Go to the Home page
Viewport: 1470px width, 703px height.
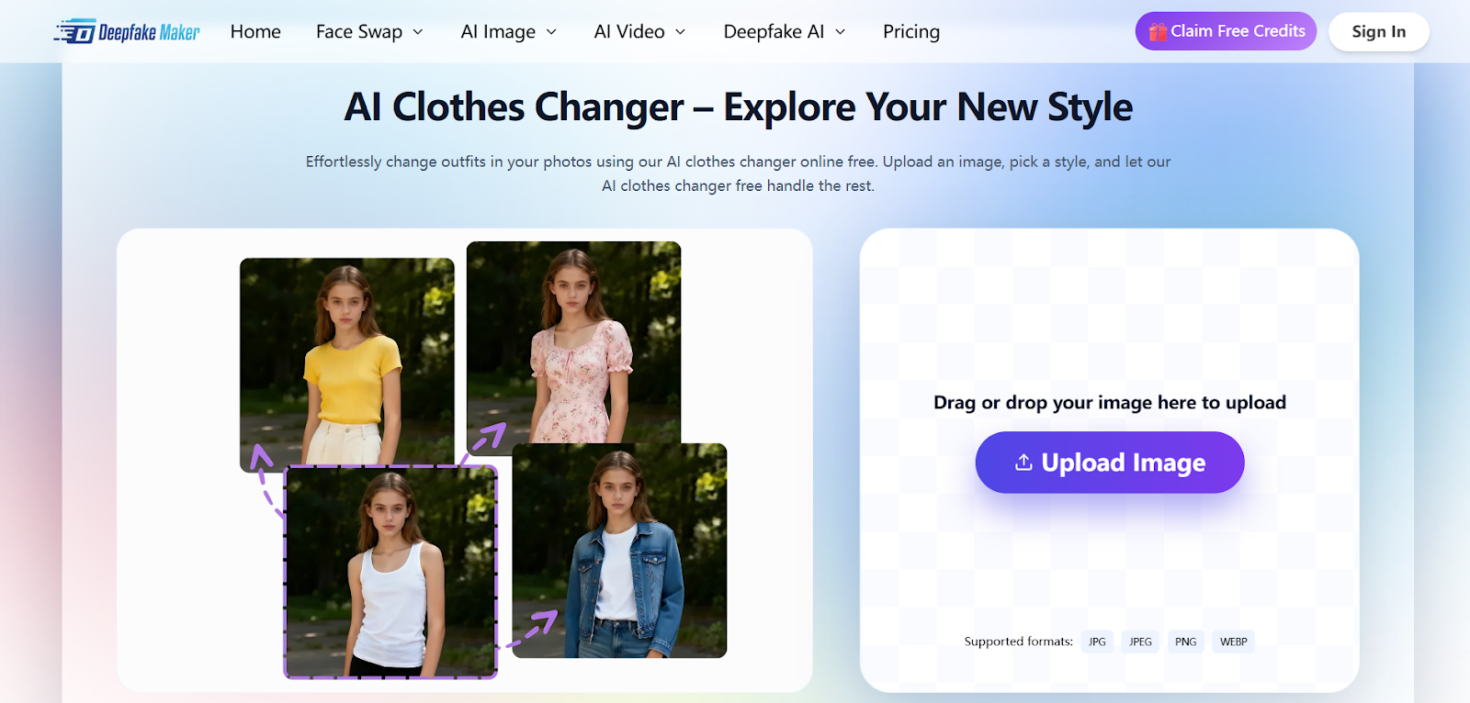pyautogui.click(x=255, y=32)
